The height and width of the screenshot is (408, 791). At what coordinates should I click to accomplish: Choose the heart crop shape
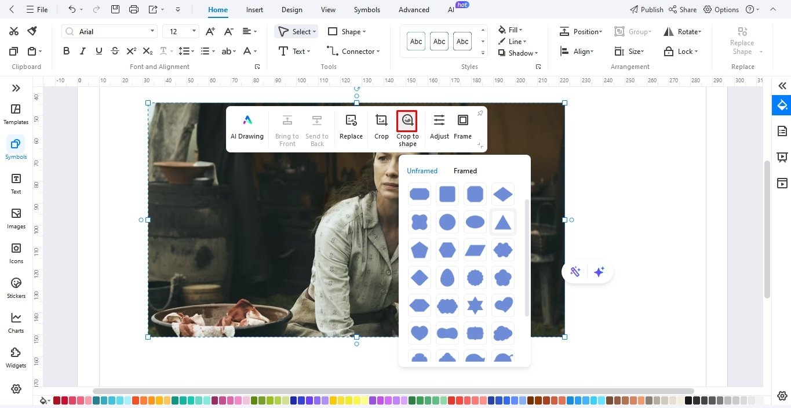pyautogui.click(x=420, y=333)
